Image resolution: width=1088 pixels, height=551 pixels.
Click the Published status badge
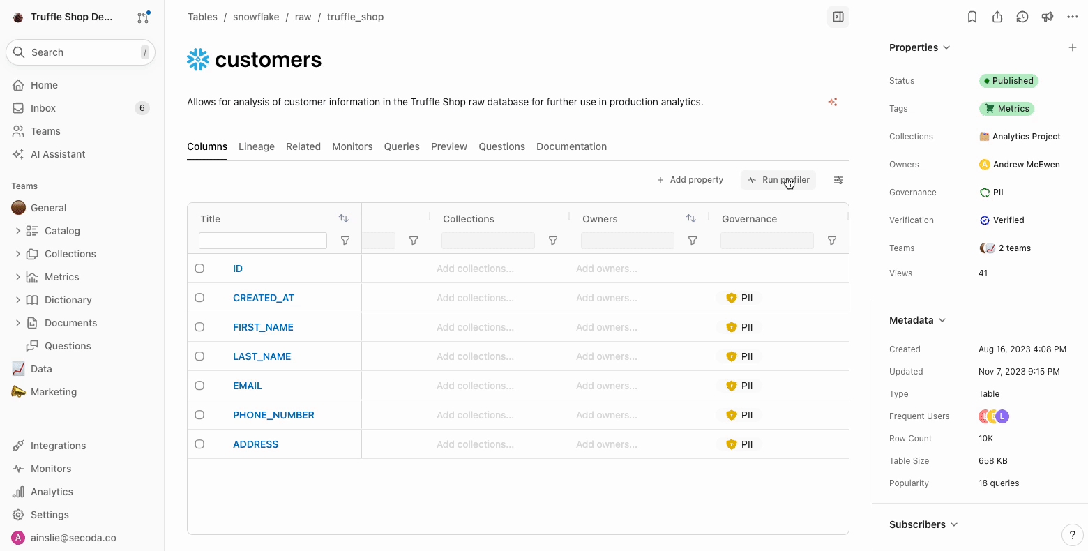point(1008,81)
